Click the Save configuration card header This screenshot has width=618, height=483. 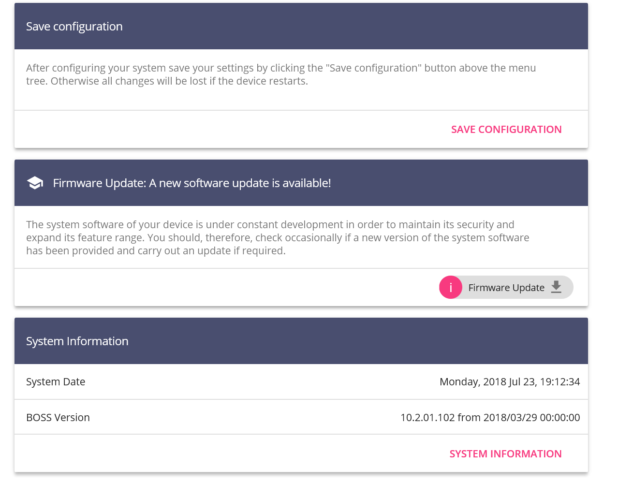tap(301, 26)
